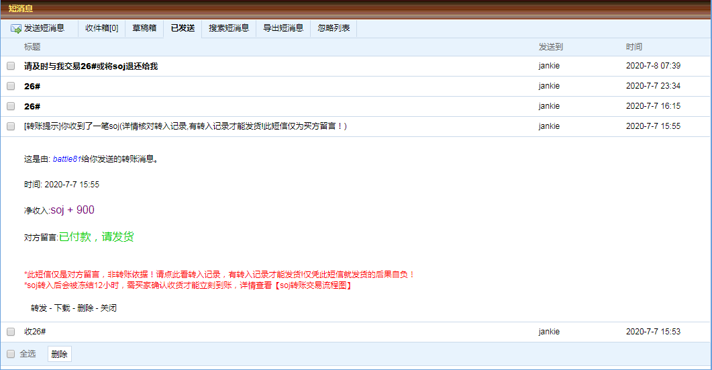
Task: Select checkbox for 26# sent at 16:15
Action: (11, 106)
